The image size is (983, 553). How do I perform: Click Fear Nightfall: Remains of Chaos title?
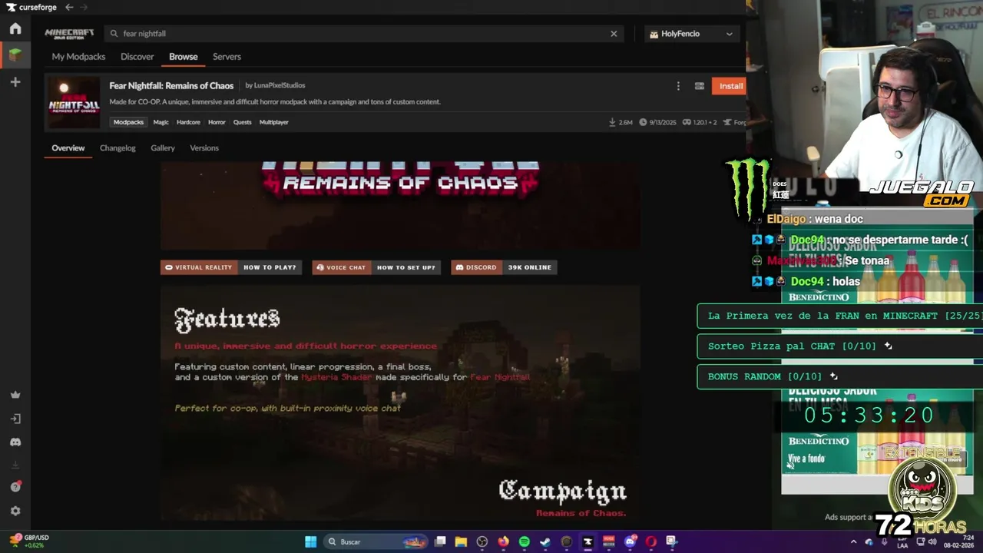pos(171,86)
